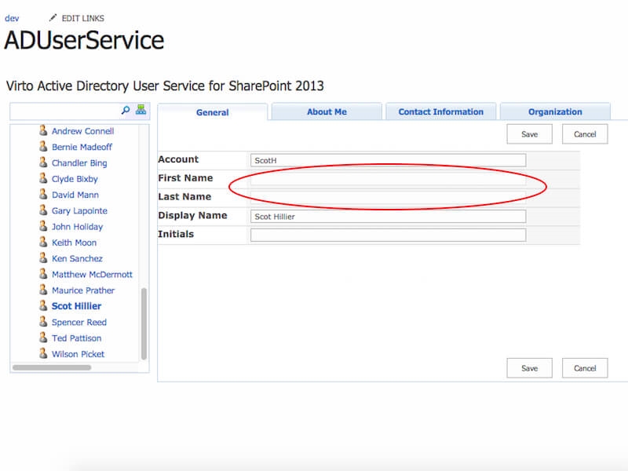
Task: Select user Andrew Connell
Action: click(x=82, y=131)
